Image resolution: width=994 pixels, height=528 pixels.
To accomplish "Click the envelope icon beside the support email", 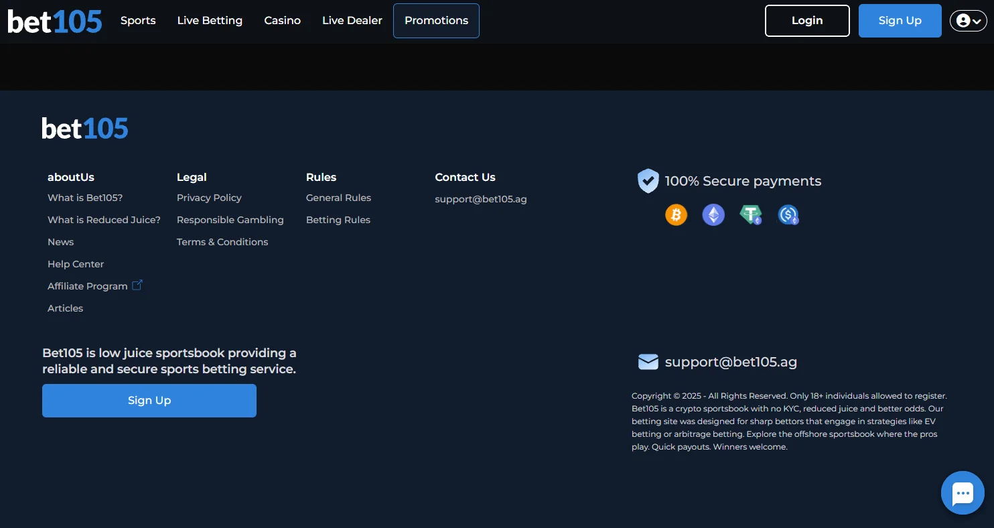I will 648,362.
